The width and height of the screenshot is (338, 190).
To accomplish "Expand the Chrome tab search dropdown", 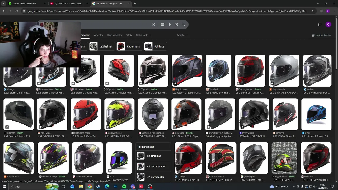I will (3, 4).
